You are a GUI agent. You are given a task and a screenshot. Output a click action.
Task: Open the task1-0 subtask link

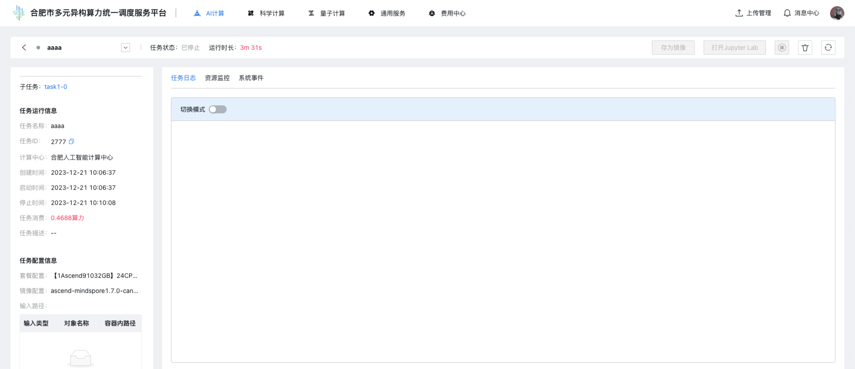(x=56, y=87)
